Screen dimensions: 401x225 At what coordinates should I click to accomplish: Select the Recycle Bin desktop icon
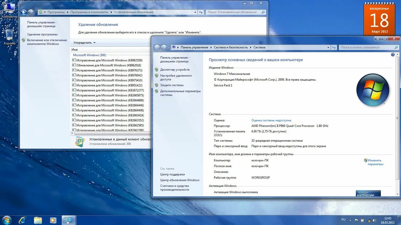(x=9, y=37)
